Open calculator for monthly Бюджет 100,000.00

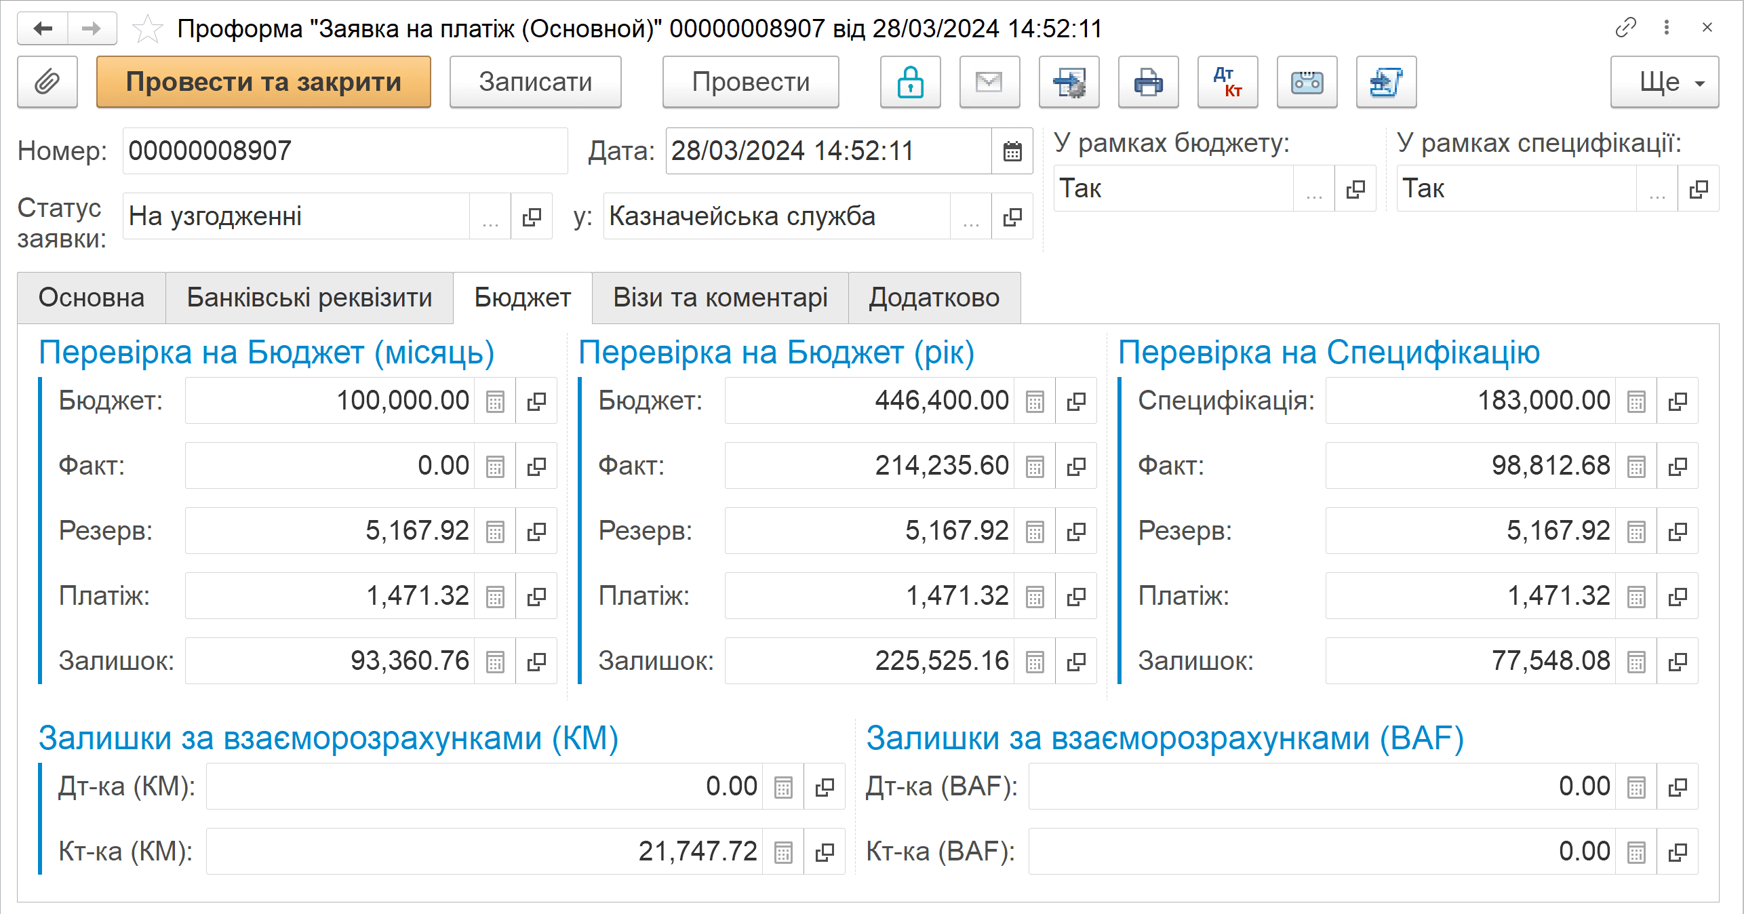coord(495,401)
